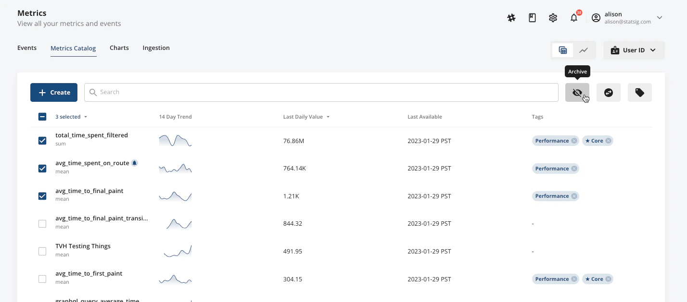
Task: Check the avg_time_to_first_paint checkbox
Action: (42, 279)
